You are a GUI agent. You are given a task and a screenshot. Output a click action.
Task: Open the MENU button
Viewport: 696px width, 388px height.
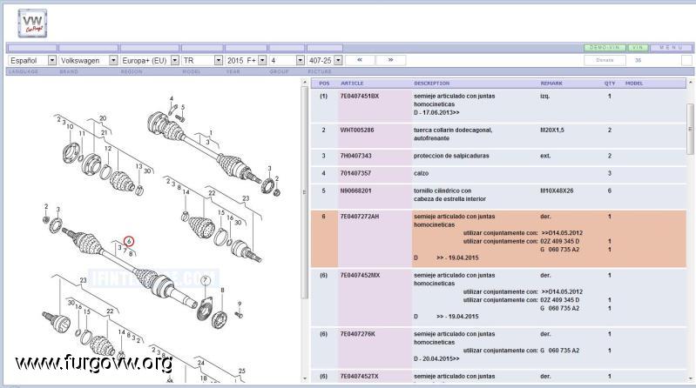click(671, 48)
